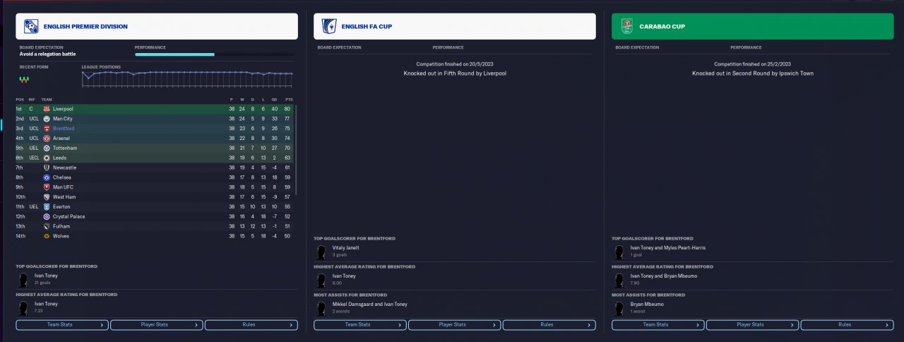Open the English Premier Division competition logo
Viewport: 904px width, 342px height.
pyautogui.click(x=31, y=27)
